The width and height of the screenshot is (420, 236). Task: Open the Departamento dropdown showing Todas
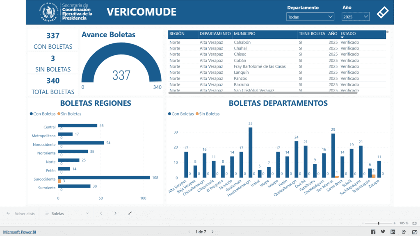coord(310,17)
